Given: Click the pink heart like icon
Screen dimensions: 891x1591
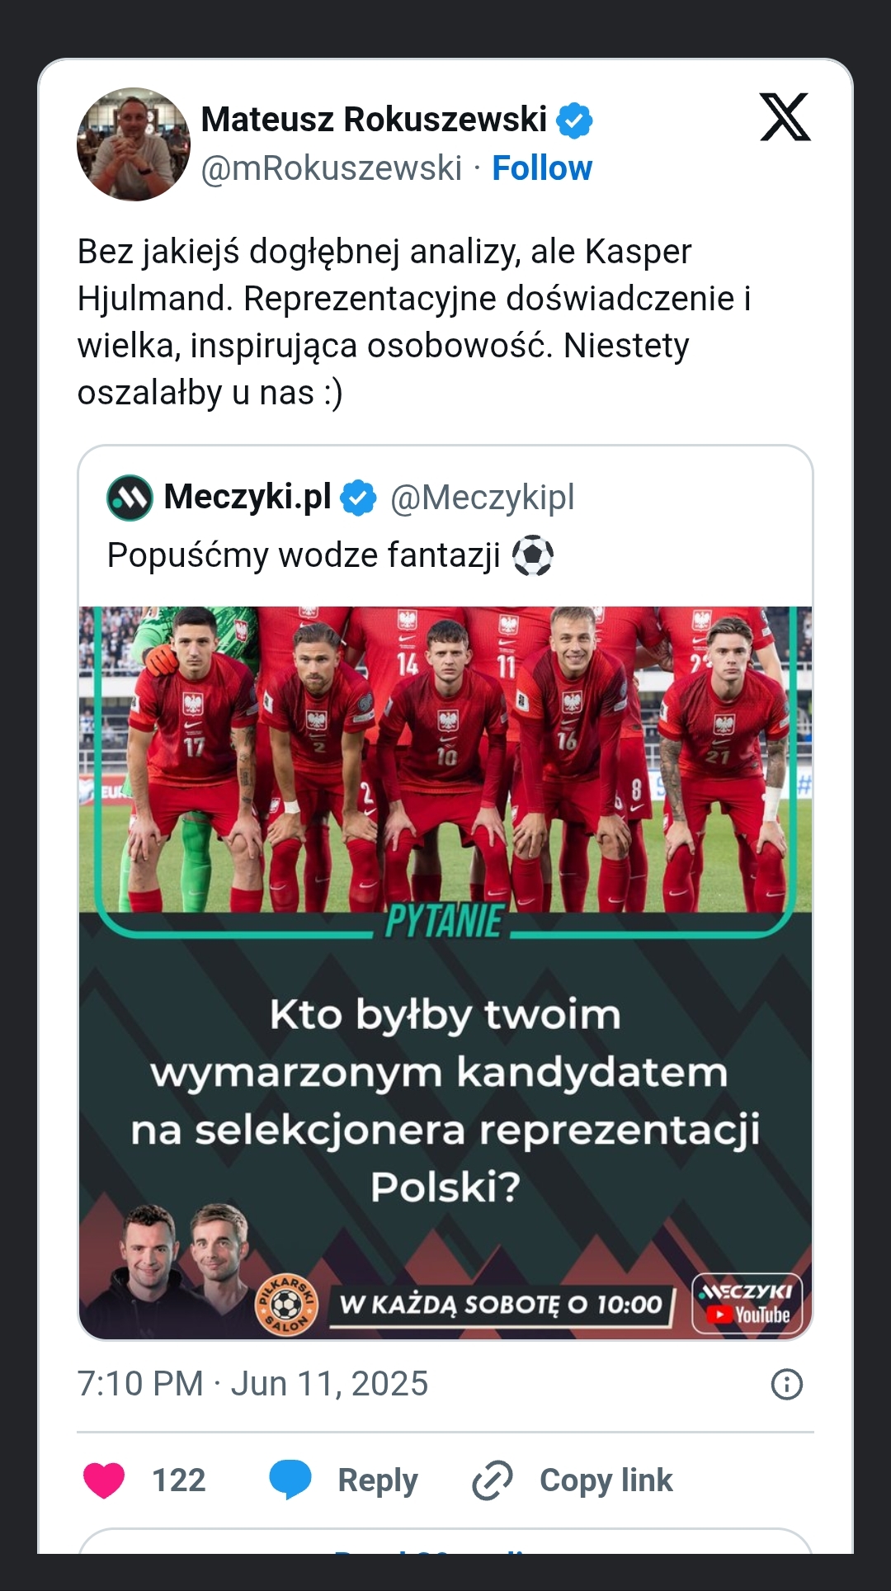Looking at the screenshot, I should 104,1480.
